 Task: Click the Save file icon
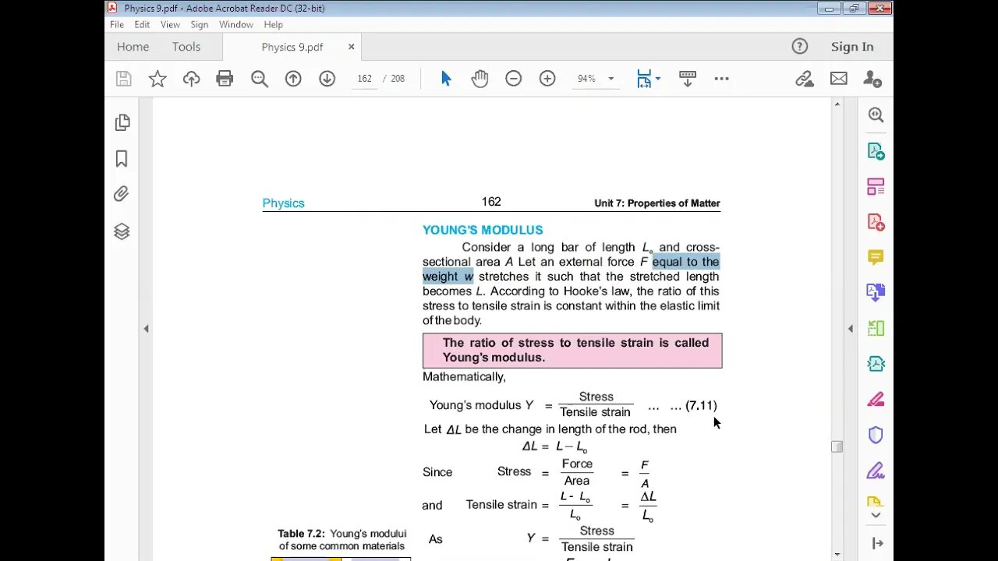pos(123,79)
